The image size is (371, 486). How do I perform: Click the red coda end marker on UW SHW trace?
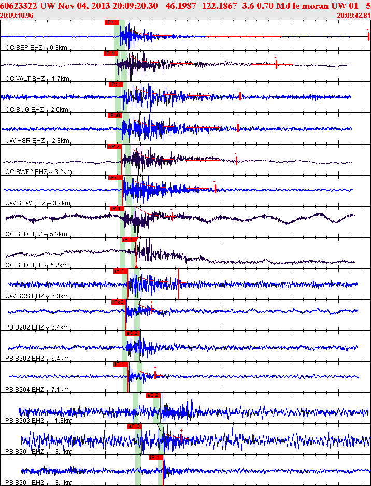tap(215, 189)
